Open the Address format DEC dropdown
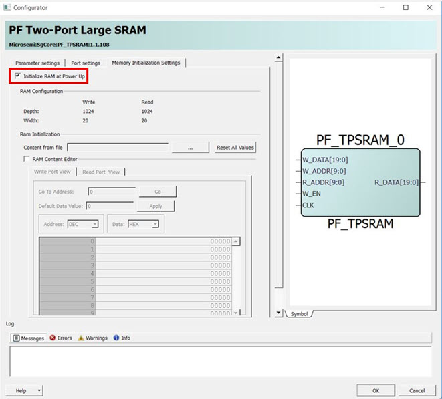Image resolution: width=442 pixels, height=399 pixels. (84, 224)
